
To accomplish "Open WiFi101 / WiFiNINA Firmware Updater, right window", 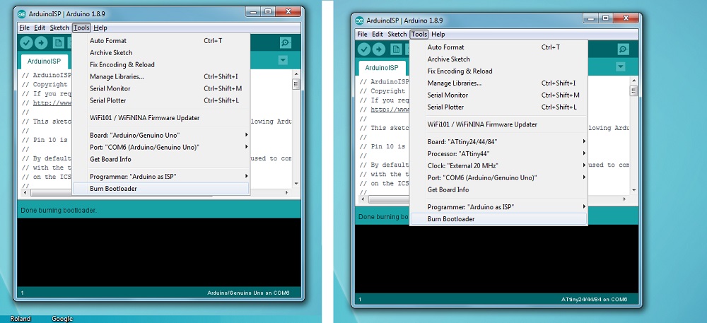I will (x=498, y=124).
